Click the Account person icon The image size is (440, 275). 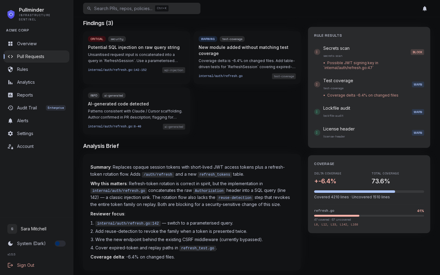[x=10, y=146]
